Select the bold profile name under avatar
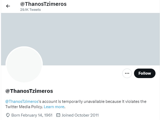 click(x=29, y=91)
